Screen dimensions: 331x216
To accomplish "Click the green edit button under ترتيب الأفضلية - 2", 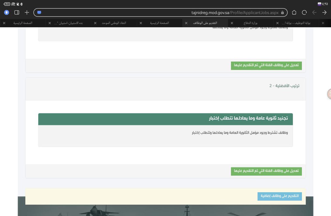I will click(x=266, y=171).
